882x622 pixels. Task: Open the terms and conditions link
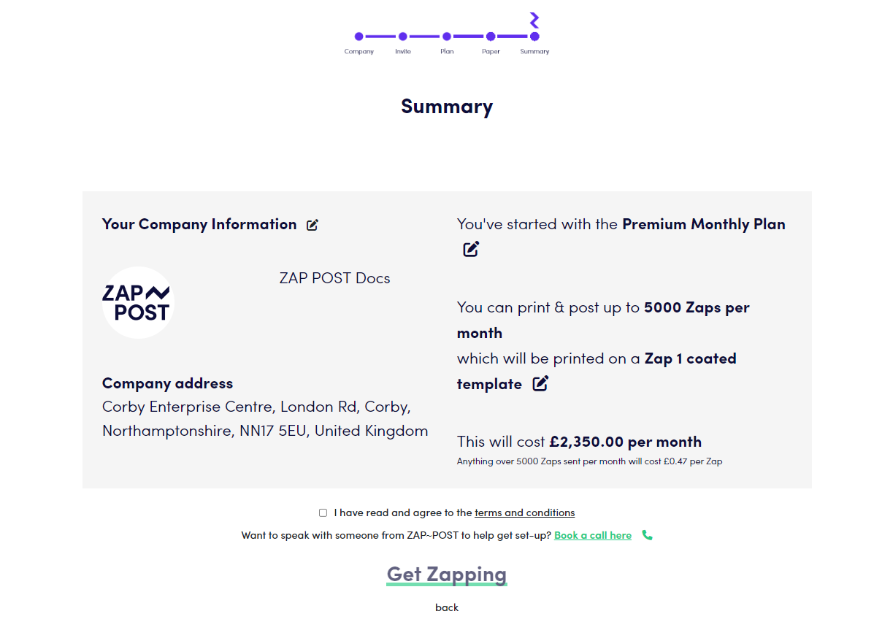(x=524, y=512)
